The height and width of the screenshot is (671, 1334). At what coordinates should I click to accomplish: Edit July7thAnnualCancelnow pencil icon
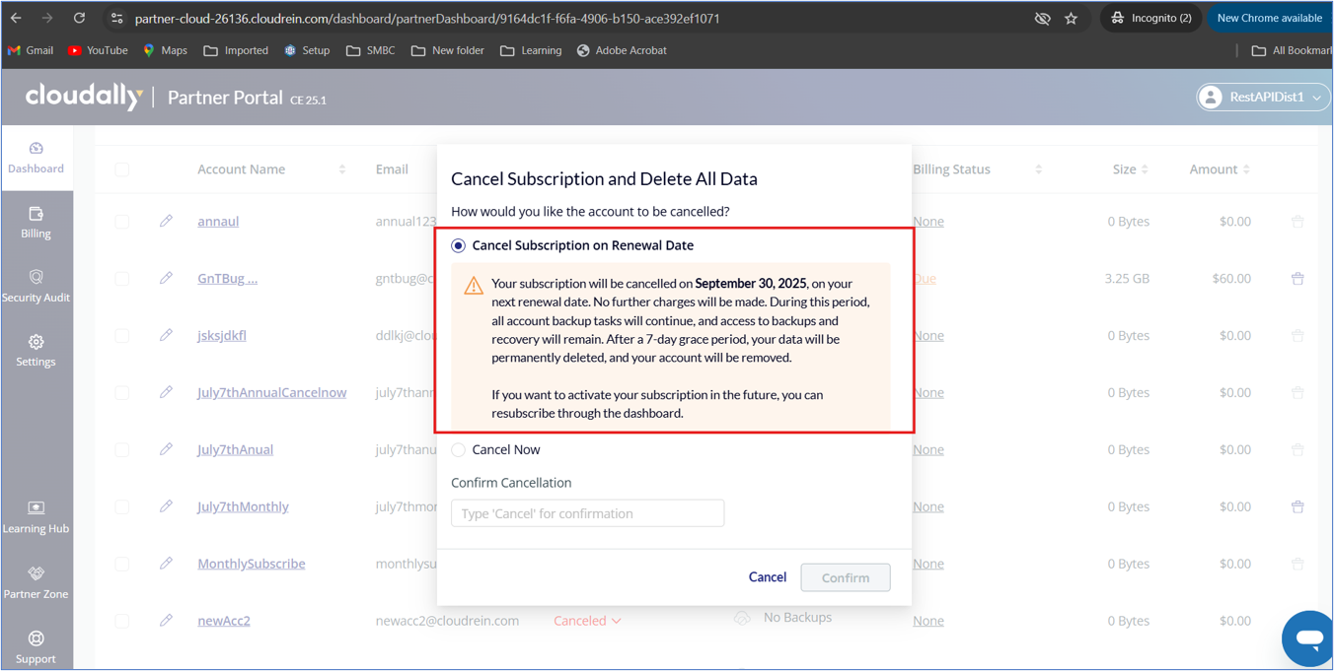click(166, 392)
